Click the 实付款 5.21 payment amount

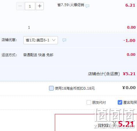pos(116,124)
